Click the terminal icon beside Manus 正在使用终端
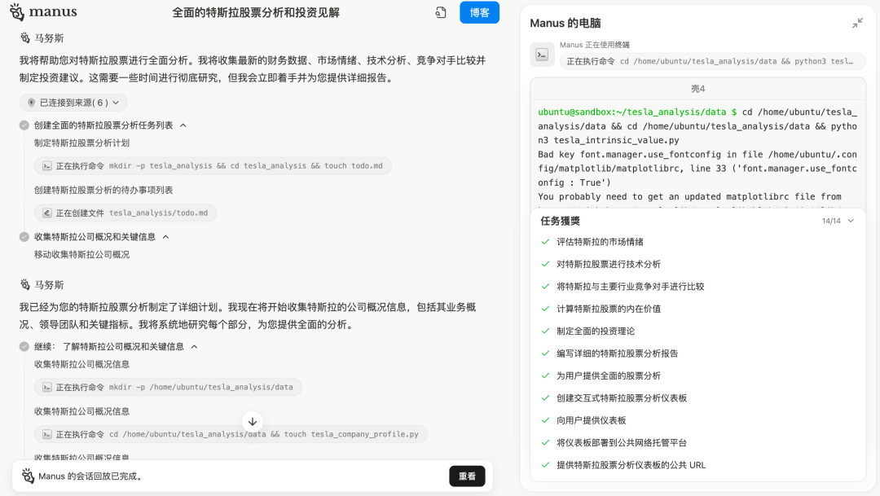Viewport: 880px width, 496px height. click(542, 55)
